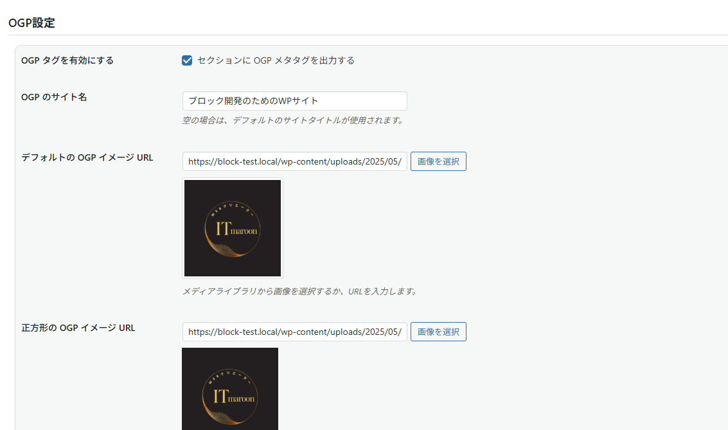This screenshot has height=430, width=728.
Task: Click the media library hint text
Action: [x=301, y=291]
